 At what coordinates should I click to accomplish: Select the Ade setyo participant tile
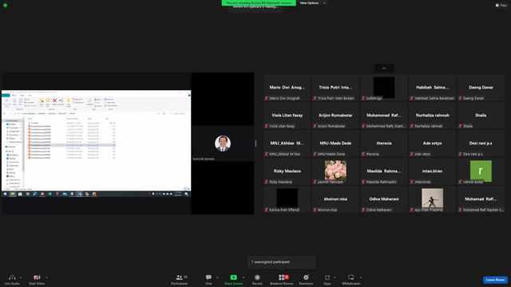coord(432,143)
